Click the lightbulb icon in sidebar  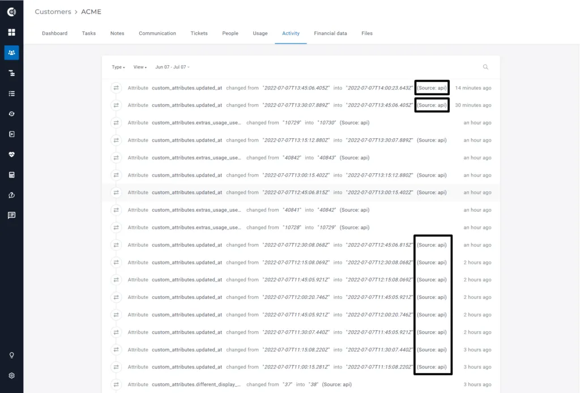click(11, 355)
